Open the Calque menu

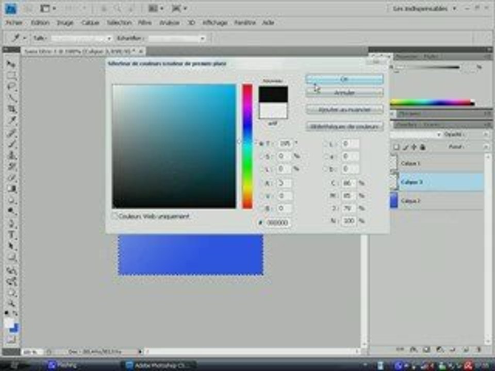tap(90, 23)
